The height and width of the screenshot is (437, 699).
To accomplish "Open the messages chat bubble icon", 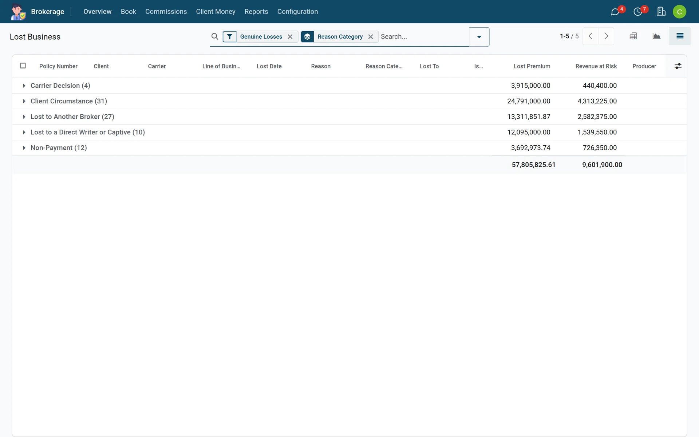I will [x=615, y=12].
